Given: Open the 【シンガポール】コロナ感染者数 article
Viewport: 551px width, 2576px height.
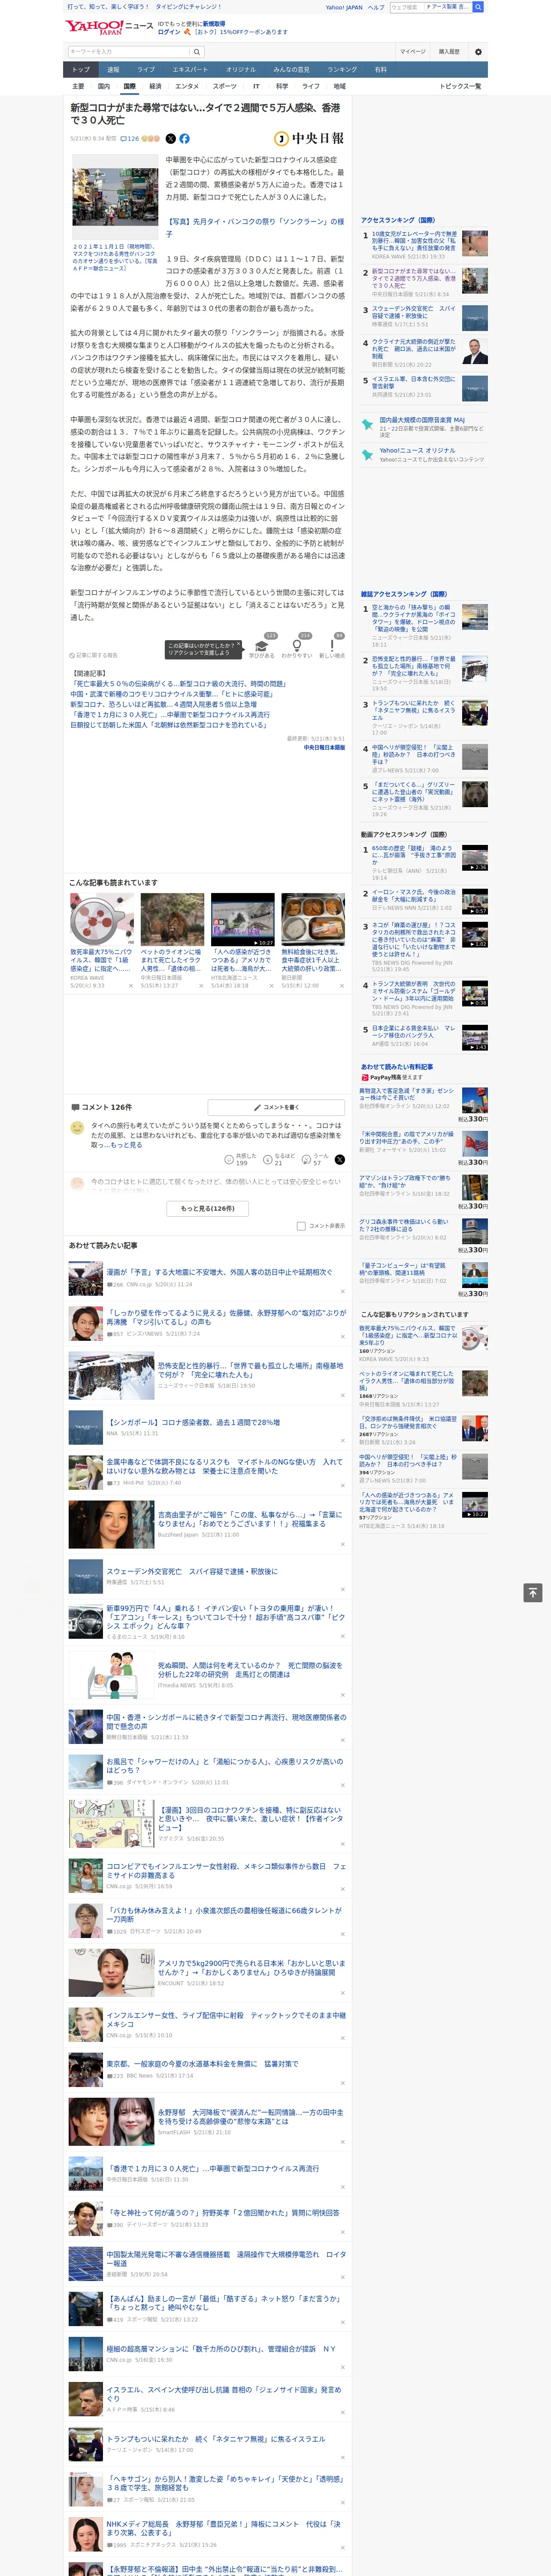Looking at the screenshot, I should tap(193, 1422).
